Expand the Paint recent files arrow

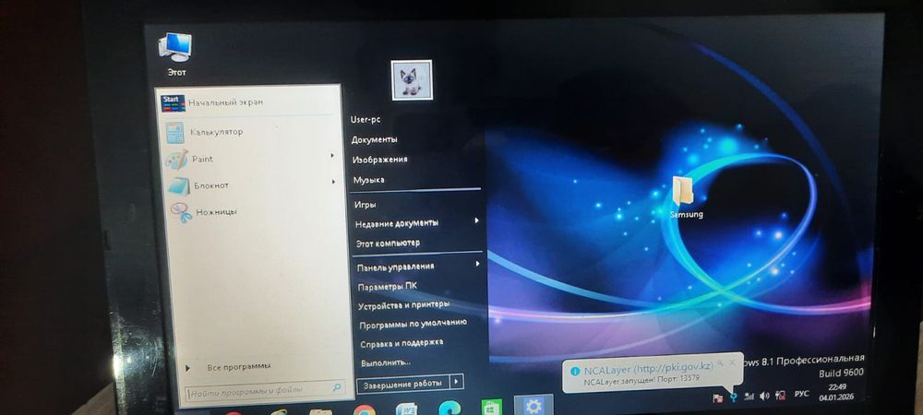tap(332, 156)
